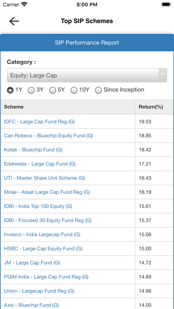Click the 14.69 return value
174x309 pixels.
[145, 277]
